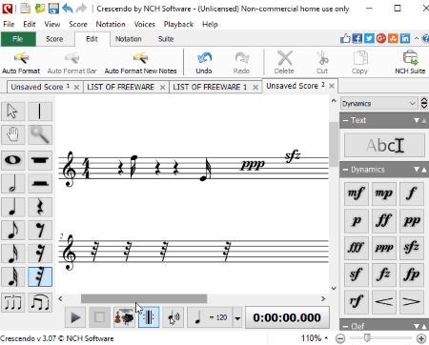Open the Voices menu
The width and height of the screenshot is (429, 345).
coord(145,24)
